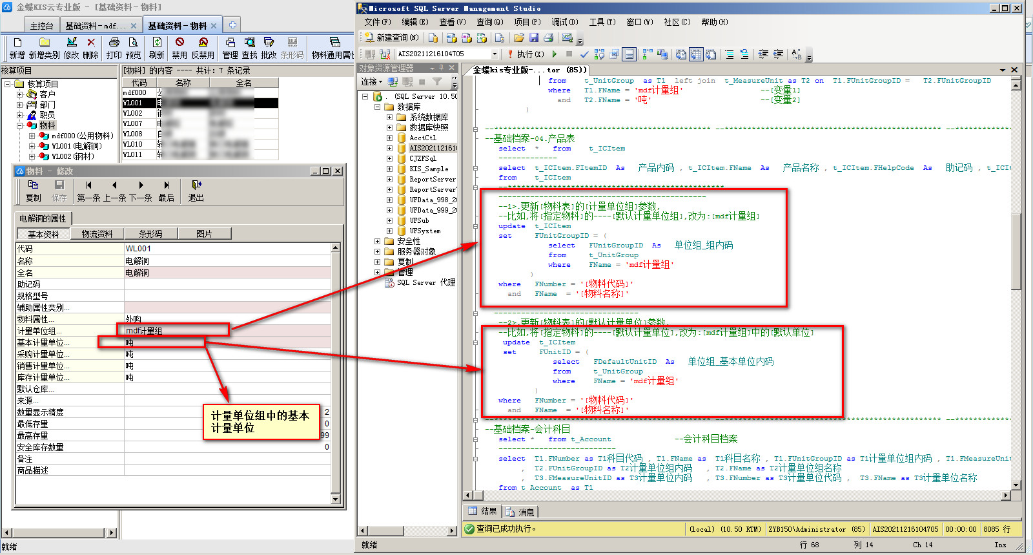Switch to the 消息 messages tab
Screen dimensions: 1033x555
520,512
